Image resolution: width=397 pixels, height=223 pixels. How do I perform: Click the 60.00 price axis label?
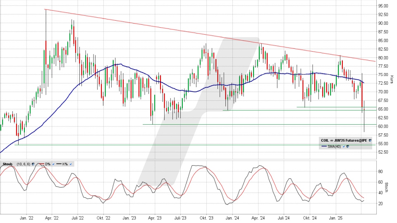click(383, 126)
